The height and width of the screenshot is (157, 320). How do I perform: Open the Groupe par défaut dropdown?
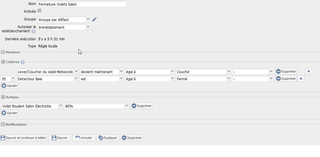88,20
